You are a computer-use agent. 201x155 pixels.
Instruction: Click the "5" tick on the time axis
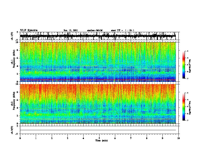99,138
